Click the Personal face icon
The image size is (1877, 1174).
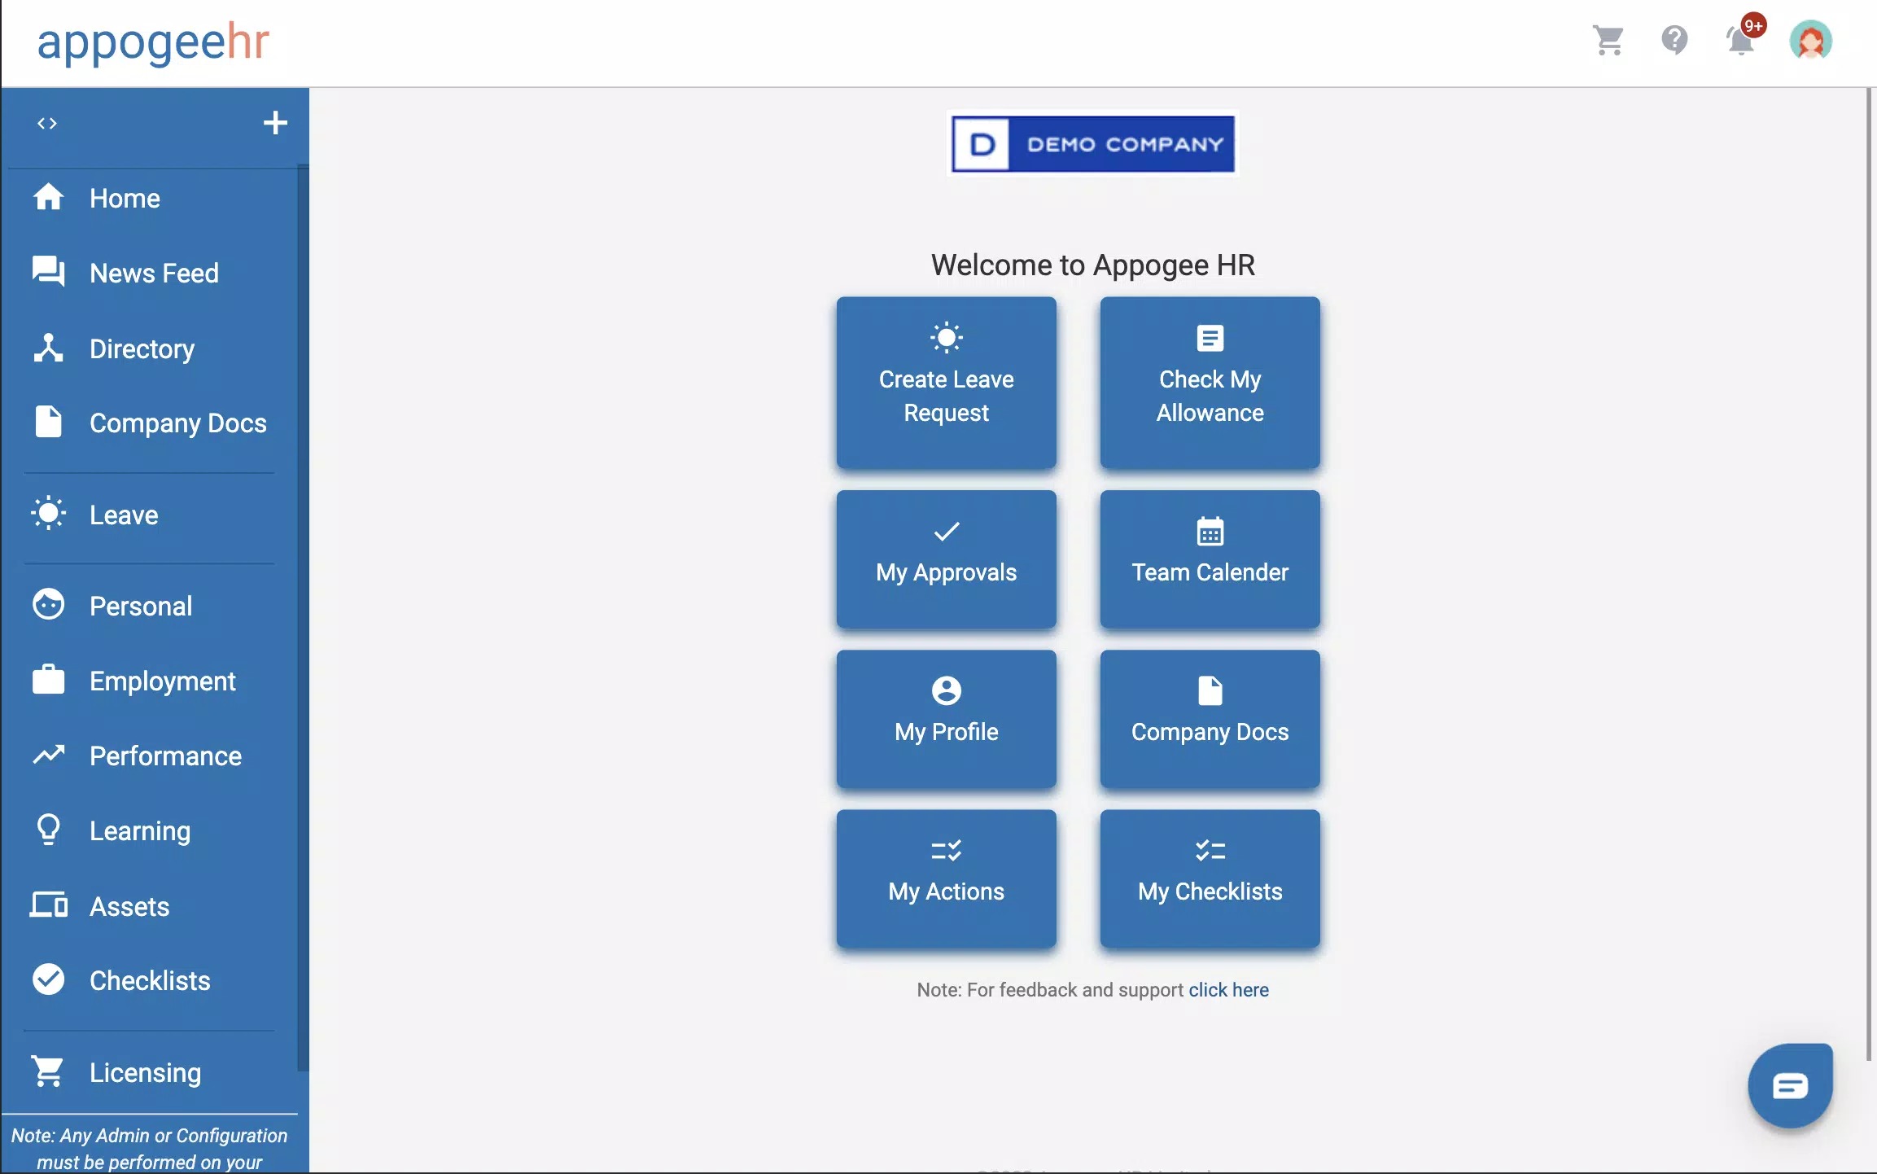coord(48,605)
